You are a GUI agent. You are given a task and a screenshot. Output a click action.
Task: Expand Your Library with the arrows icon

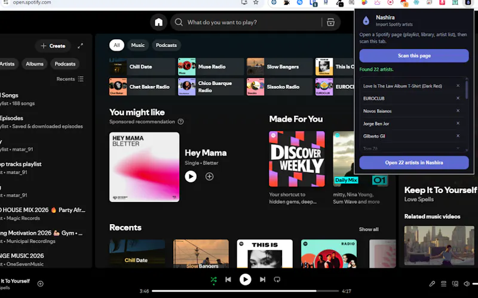80,46
